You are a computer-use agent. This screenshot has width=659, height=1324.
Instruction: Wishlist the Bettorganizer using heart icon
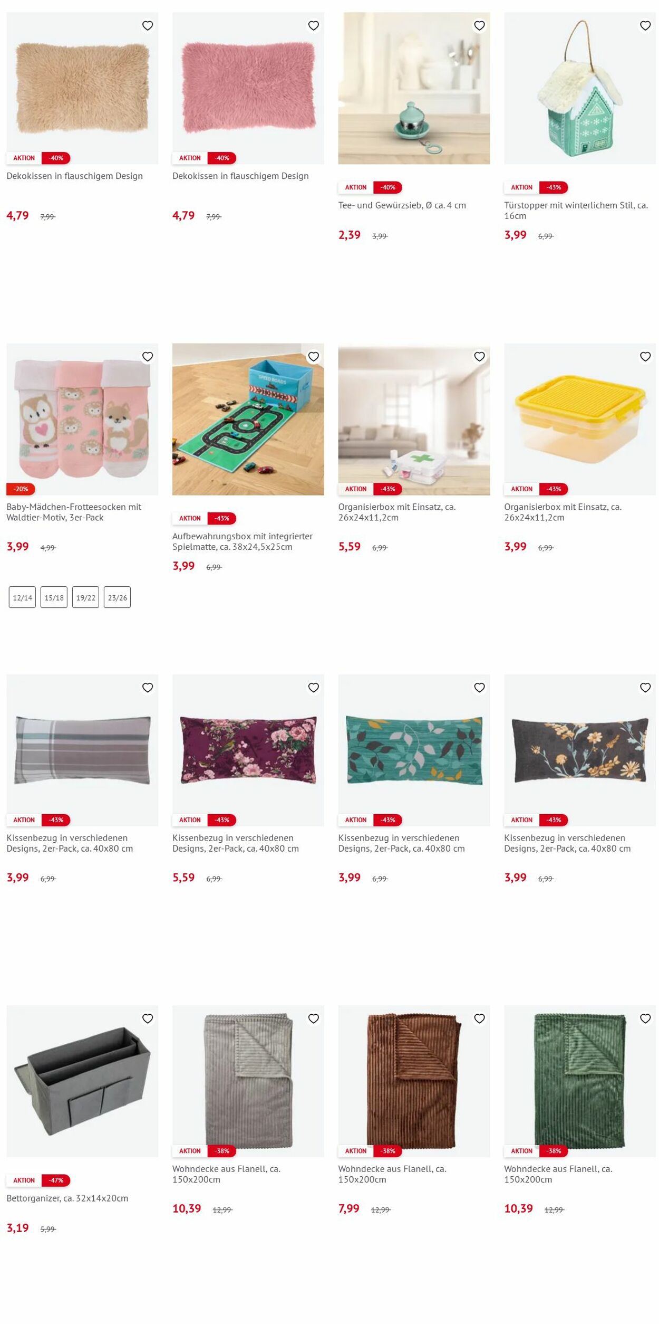click(148, 1018)
